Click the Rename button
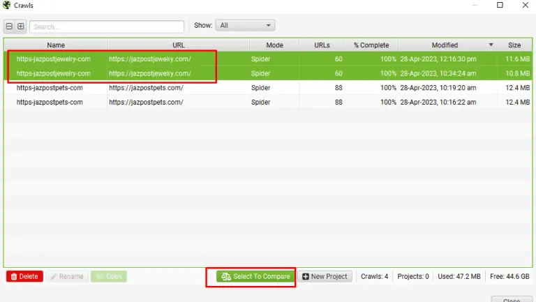 pos(67,276)
